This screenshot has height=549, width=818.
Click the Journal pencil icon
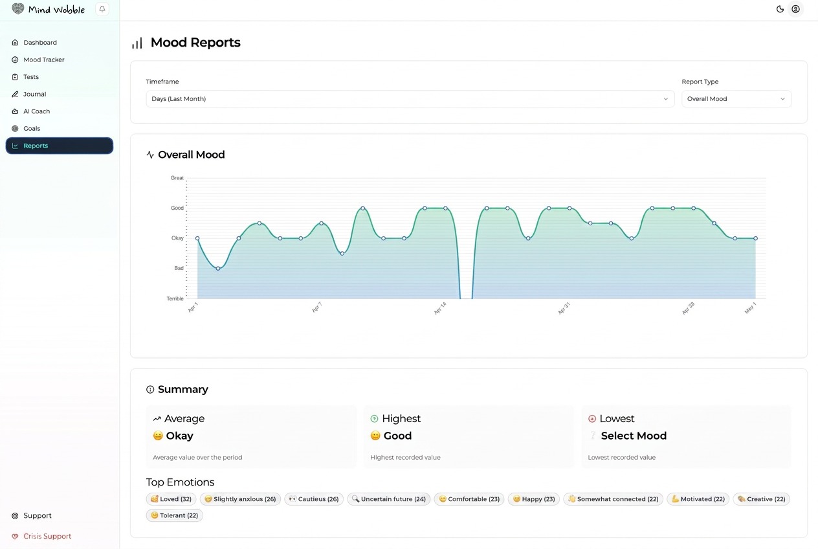[x=15, y=94]
